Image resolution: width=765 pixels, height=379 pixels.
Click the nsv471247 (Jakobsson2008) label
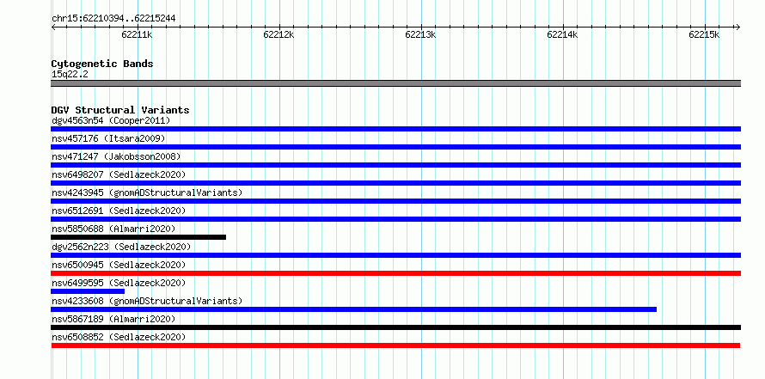point(116,156)
